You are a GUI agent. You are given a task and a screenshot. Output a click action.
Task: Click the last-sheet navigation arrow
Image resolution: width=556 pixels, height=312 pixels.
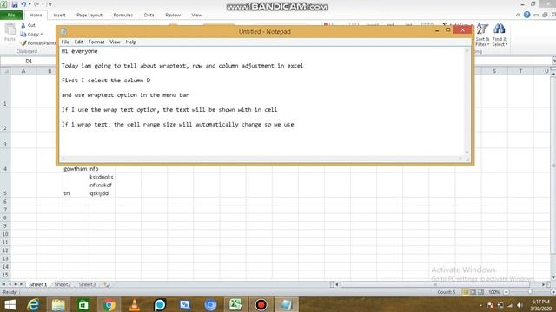point(22,284)
